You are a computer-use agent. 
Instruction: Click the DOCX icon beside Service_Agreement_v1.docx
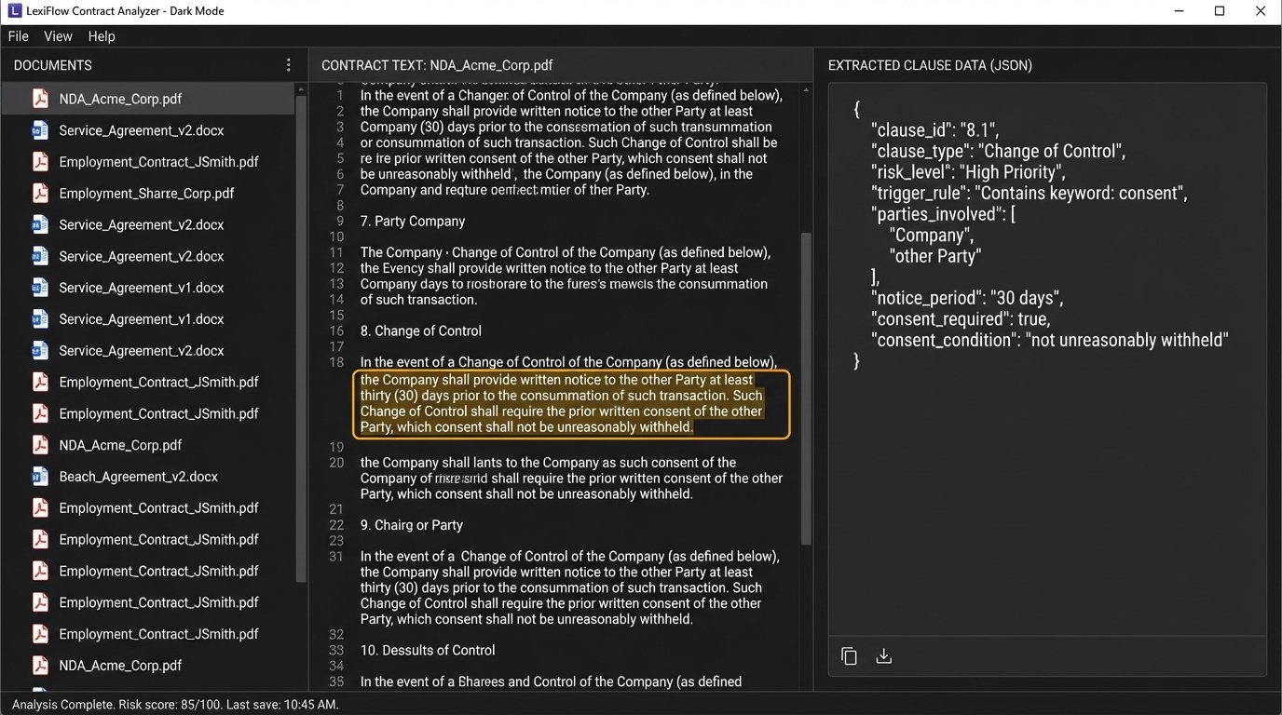(x=38, y=287)
